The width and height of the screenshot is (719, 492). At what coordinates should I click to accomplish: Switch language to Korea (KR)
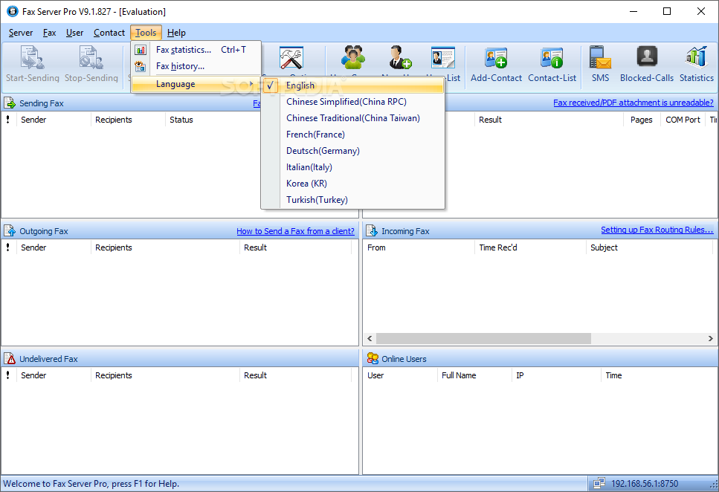coord(352,184)
